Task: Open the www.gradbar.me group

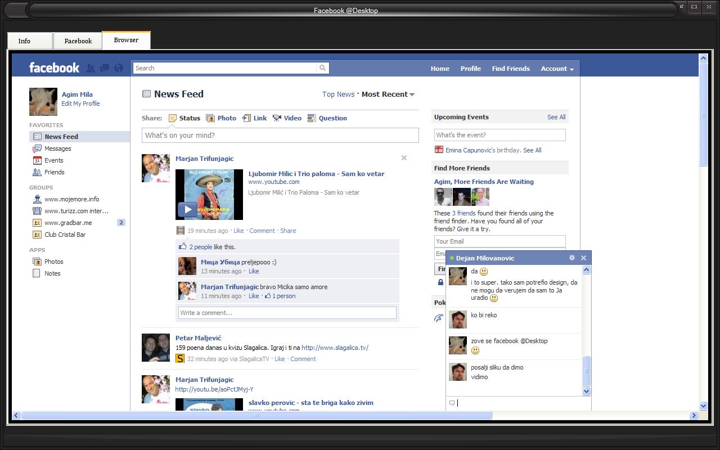Action: 68,223
